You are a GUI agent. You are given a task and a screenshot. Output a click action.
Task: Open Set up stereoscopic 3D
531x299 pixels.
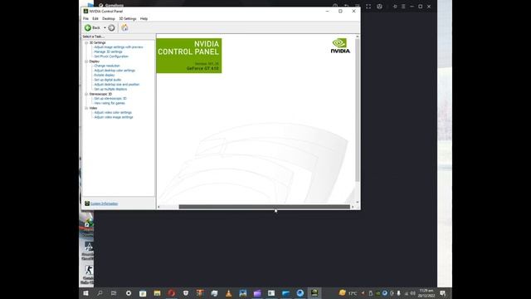click(x=110, y=98)
